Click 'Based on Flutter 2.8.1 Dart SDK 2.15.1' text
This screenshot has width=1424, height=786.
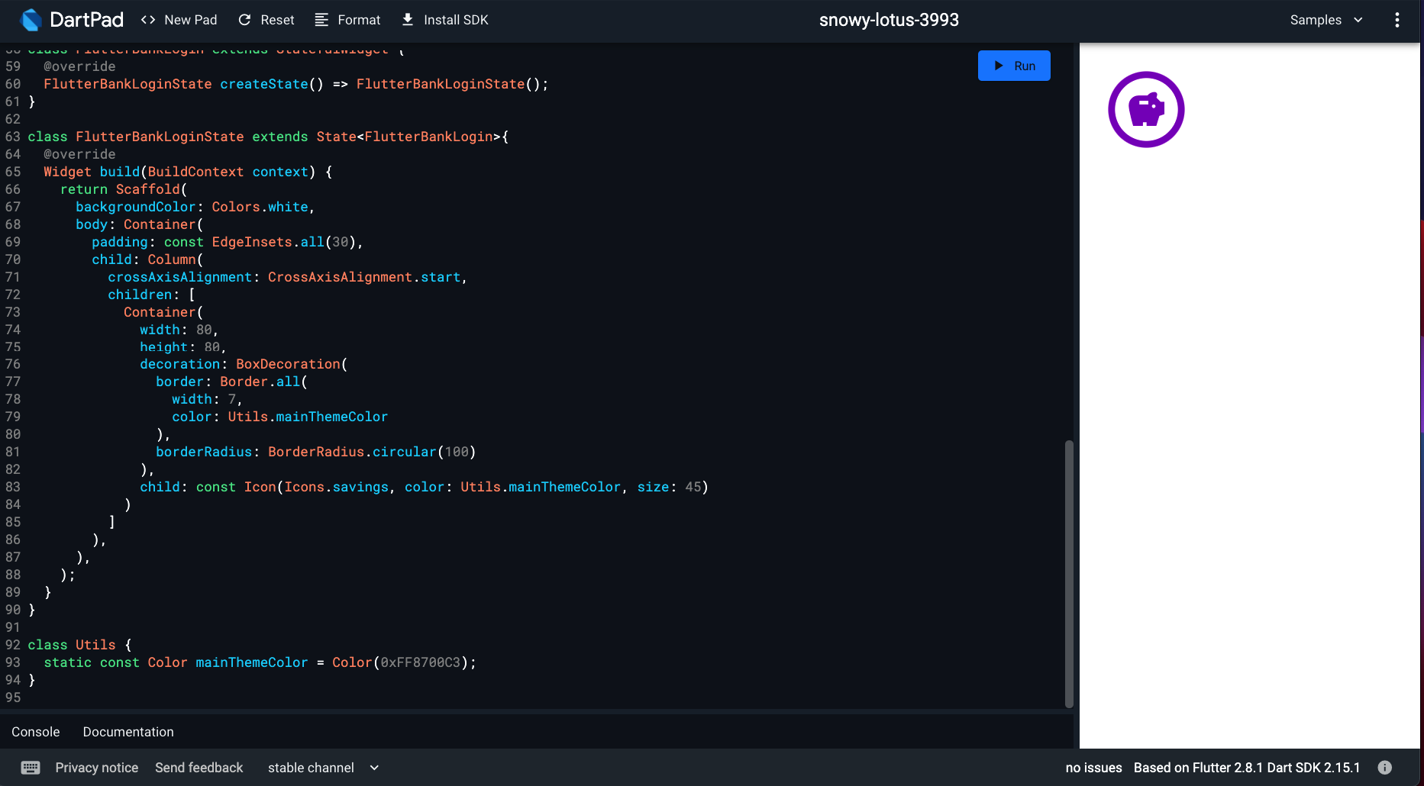[1247, 768]
